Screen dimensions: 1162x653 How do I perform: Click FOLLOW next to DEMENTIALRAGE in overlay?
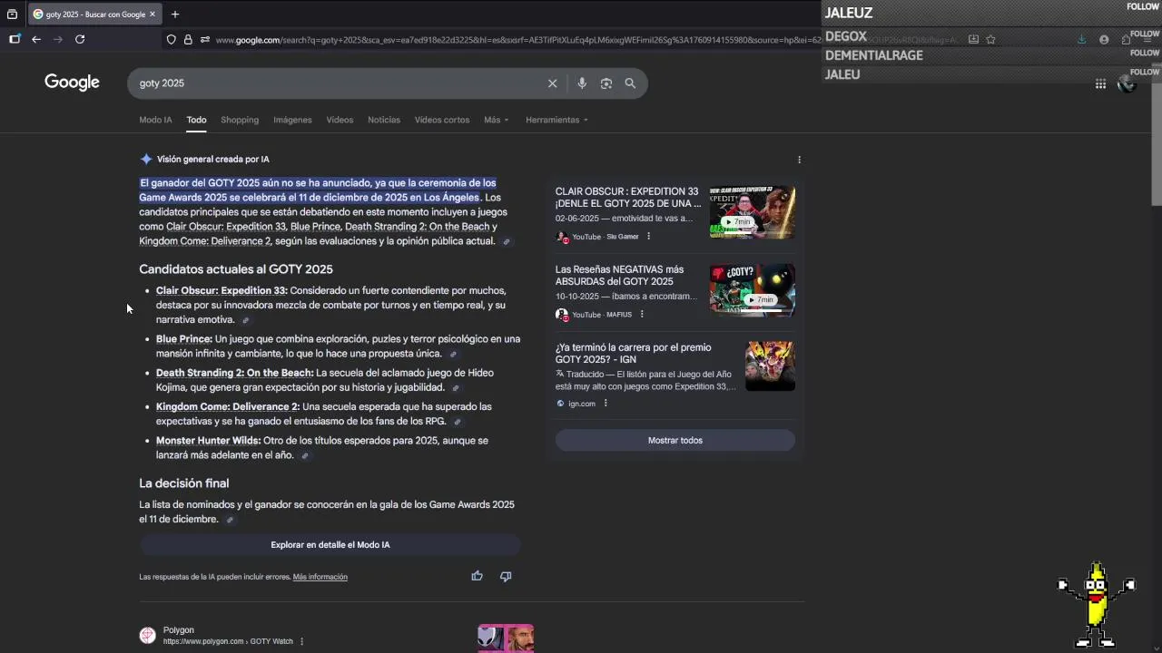click(x=1145, y=53)
